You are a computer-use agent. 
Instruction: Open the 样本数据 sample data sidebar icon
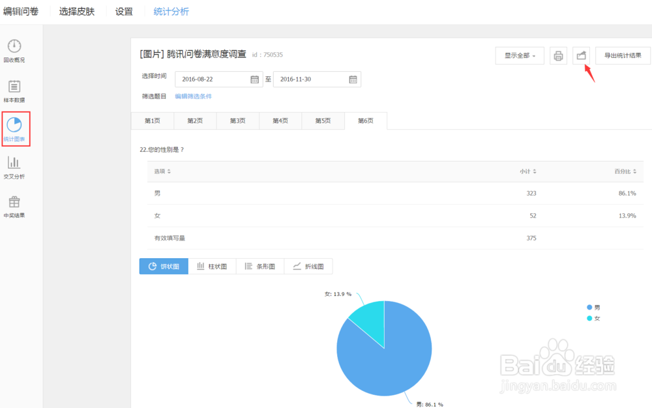pyautogui.click(x=14, y=91)
